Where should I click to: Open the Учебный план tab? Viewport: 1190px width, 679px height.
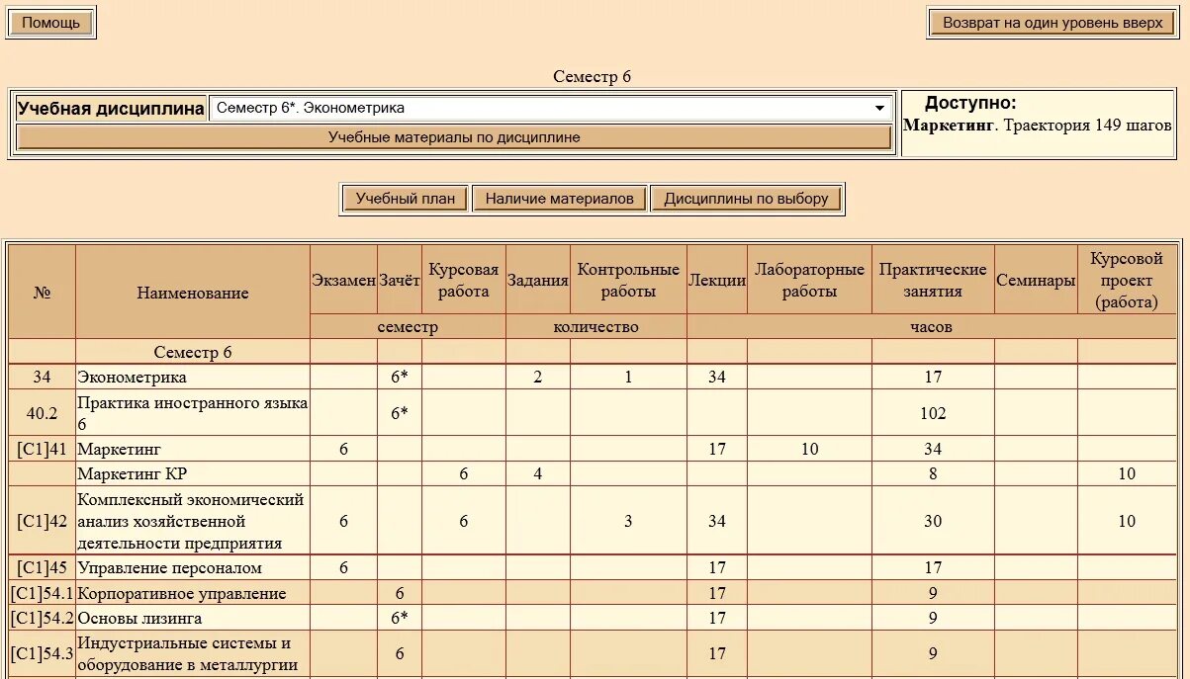[x=406, y=199]
